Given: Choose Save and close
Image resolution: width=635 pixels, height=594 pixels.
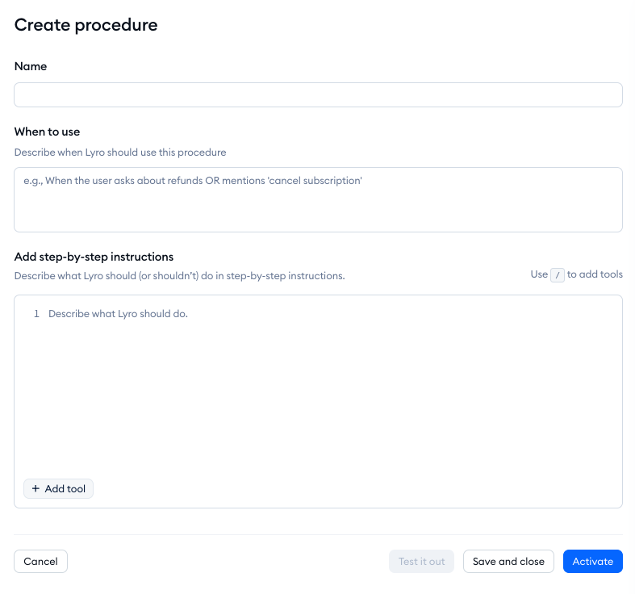Looking at the screenshot, I should pyautogui.click(x=508, y=561).
